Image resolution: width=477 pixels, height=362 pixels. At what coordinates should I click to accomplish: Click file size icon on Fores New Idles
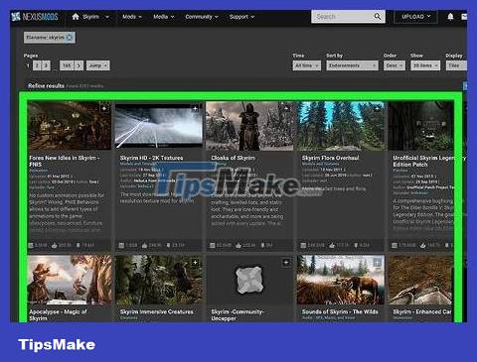coord(31,245)
